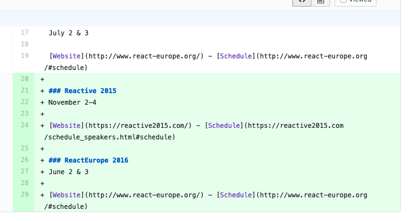This screenshot has height=221, width=408.
Task: Click the first react-europe.org URL on line 29
Action: tap(144, 195)
